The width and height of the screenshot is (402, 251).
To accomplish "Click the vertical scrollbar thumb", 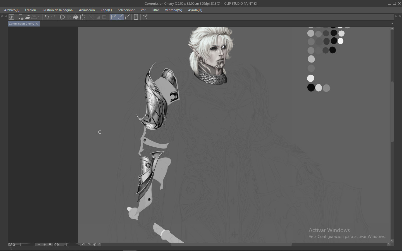I will pyautogui.click(x=392, y=112).
